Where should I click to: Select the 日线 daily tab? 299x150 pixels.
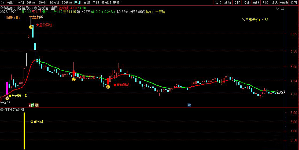click(77, 3)
